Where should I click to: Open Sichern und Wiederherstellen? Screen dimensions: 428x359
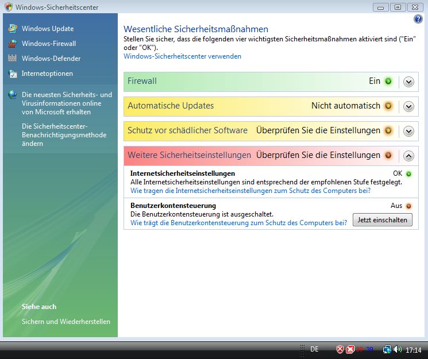pyautogui.click(x=66, y=322)
